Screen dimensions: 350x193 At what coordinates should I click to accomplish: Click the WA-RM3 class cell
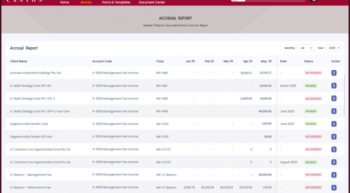pyautogui.click(x=162, y=111)
